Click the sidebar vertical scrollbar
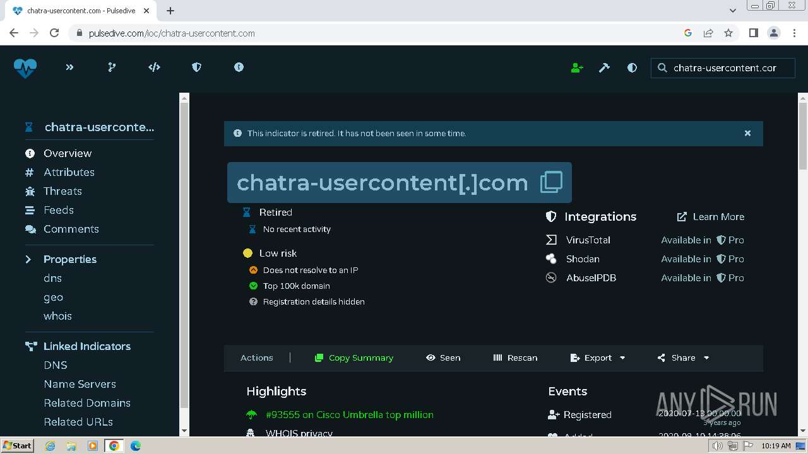Image resolution: width=808 pixels, height=454 pixels. click(184, 255)
